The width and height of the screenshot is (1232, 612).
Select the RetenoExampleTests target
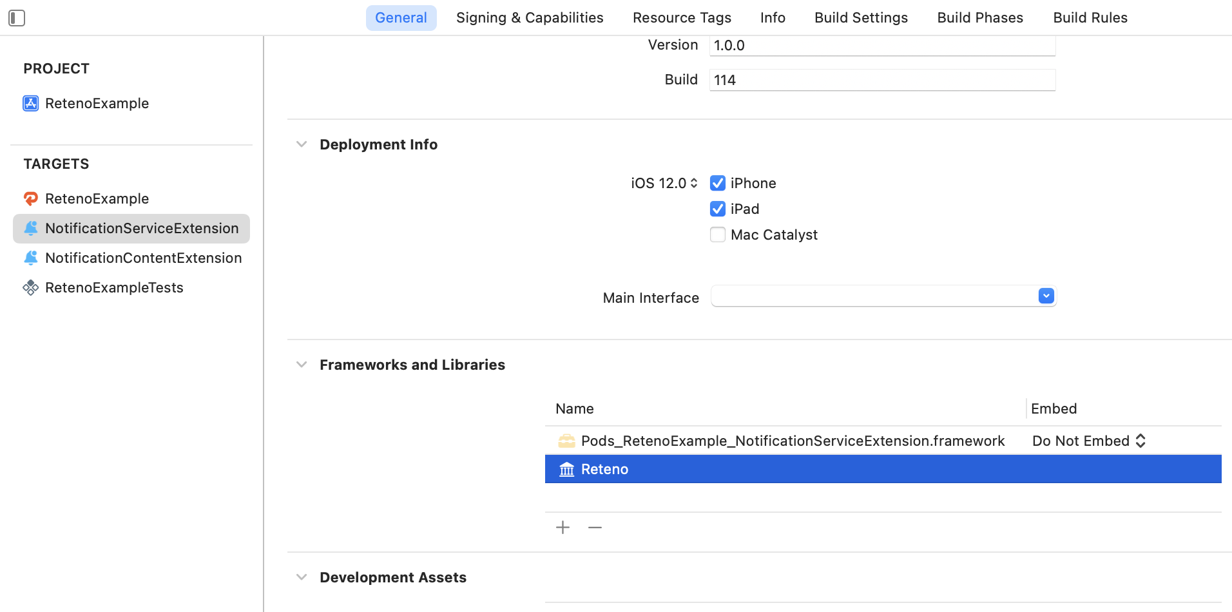(131, 287)
